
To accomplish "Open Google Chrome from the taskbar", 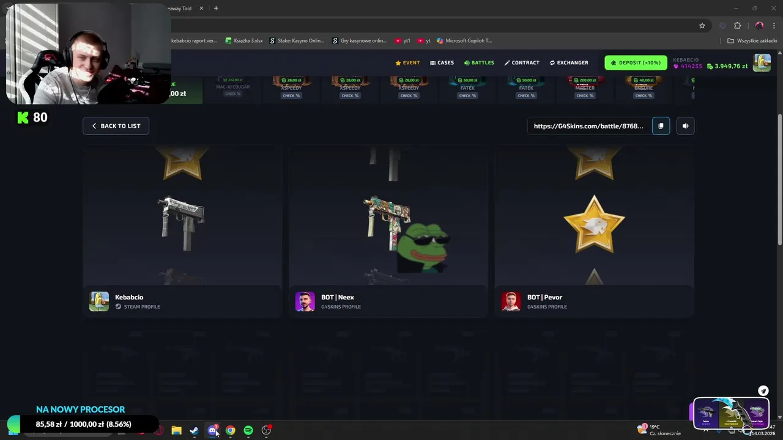I will click(230, 430).
